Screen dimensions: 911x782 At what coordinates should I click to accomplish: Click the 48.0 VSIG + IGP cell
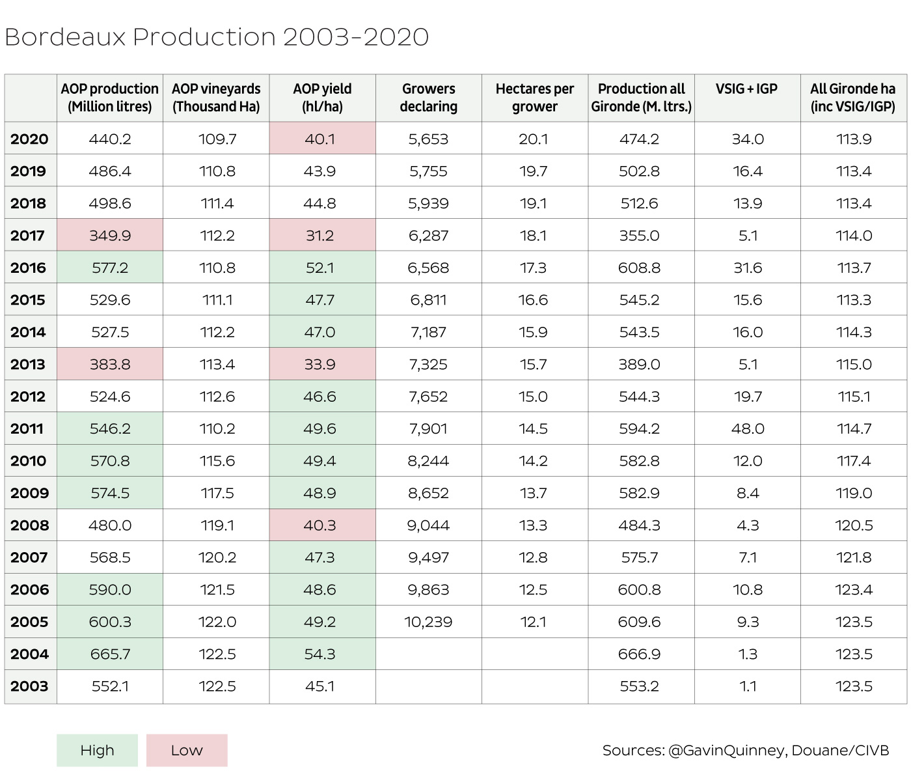(x=748, y=428)
